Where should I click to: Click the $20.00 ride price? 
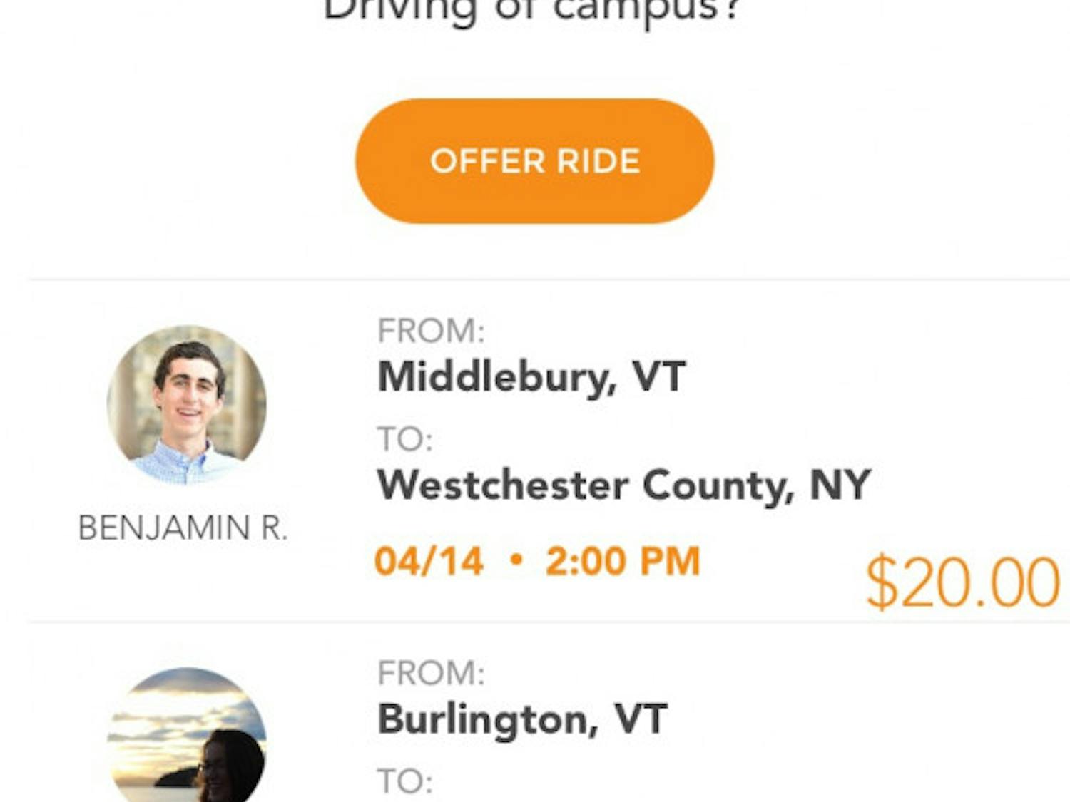pos(963,582)
